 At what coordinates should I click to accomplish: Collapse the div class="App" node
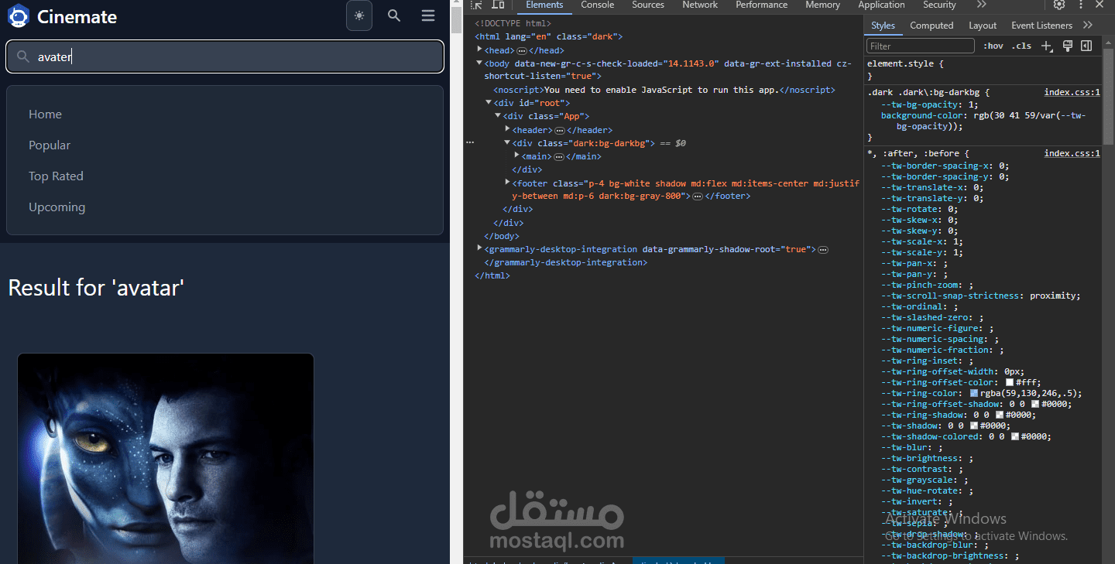tap(499, 115)
